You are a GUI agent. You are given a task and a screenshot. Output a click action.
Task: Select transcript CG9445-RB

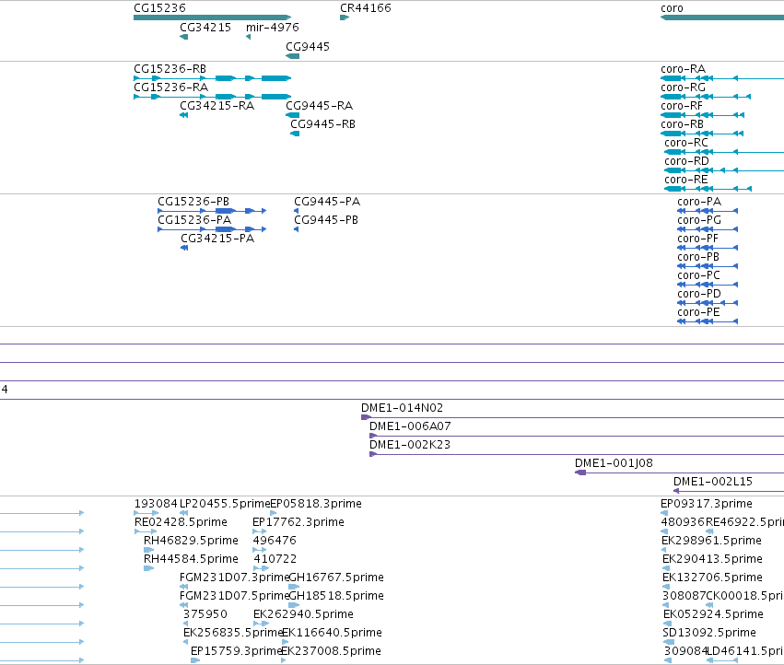(x=295, y=134)
